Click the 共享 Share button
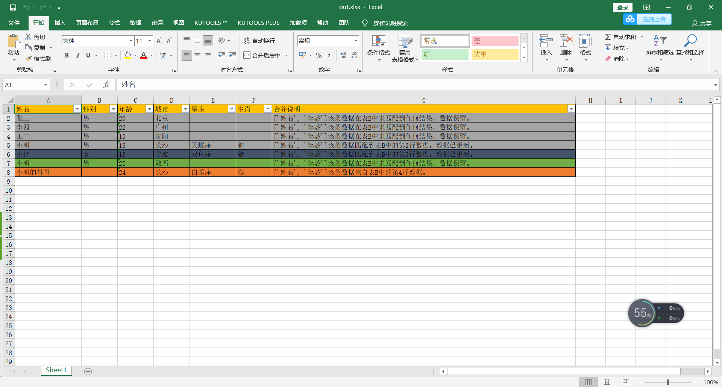 coord(702,23)
